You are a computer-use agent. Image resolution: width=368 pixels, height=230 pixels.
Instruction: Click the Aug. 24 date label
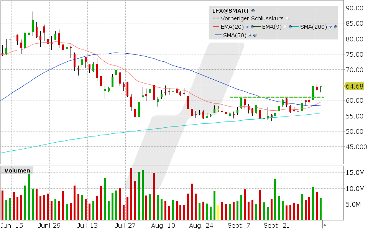coord(201,225)
